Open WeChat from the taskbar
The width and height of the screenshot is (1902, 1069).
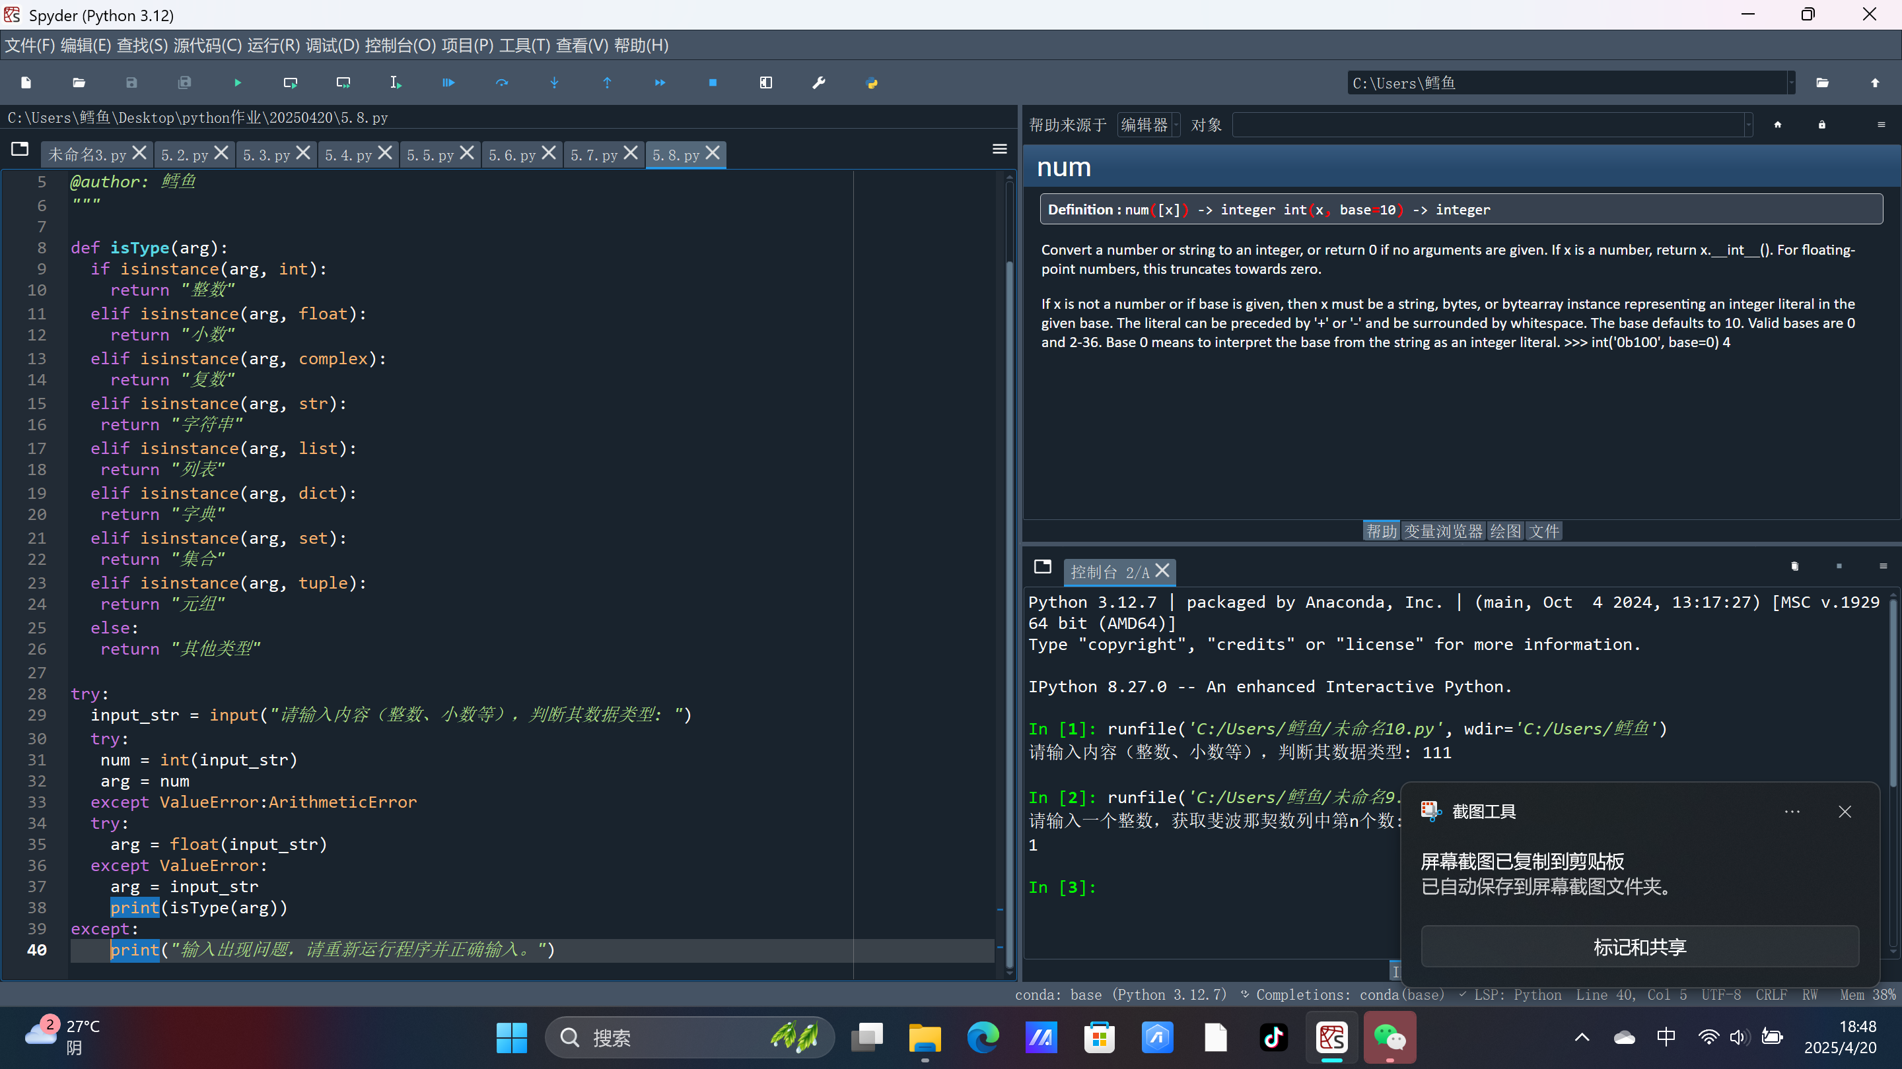1389,1038
